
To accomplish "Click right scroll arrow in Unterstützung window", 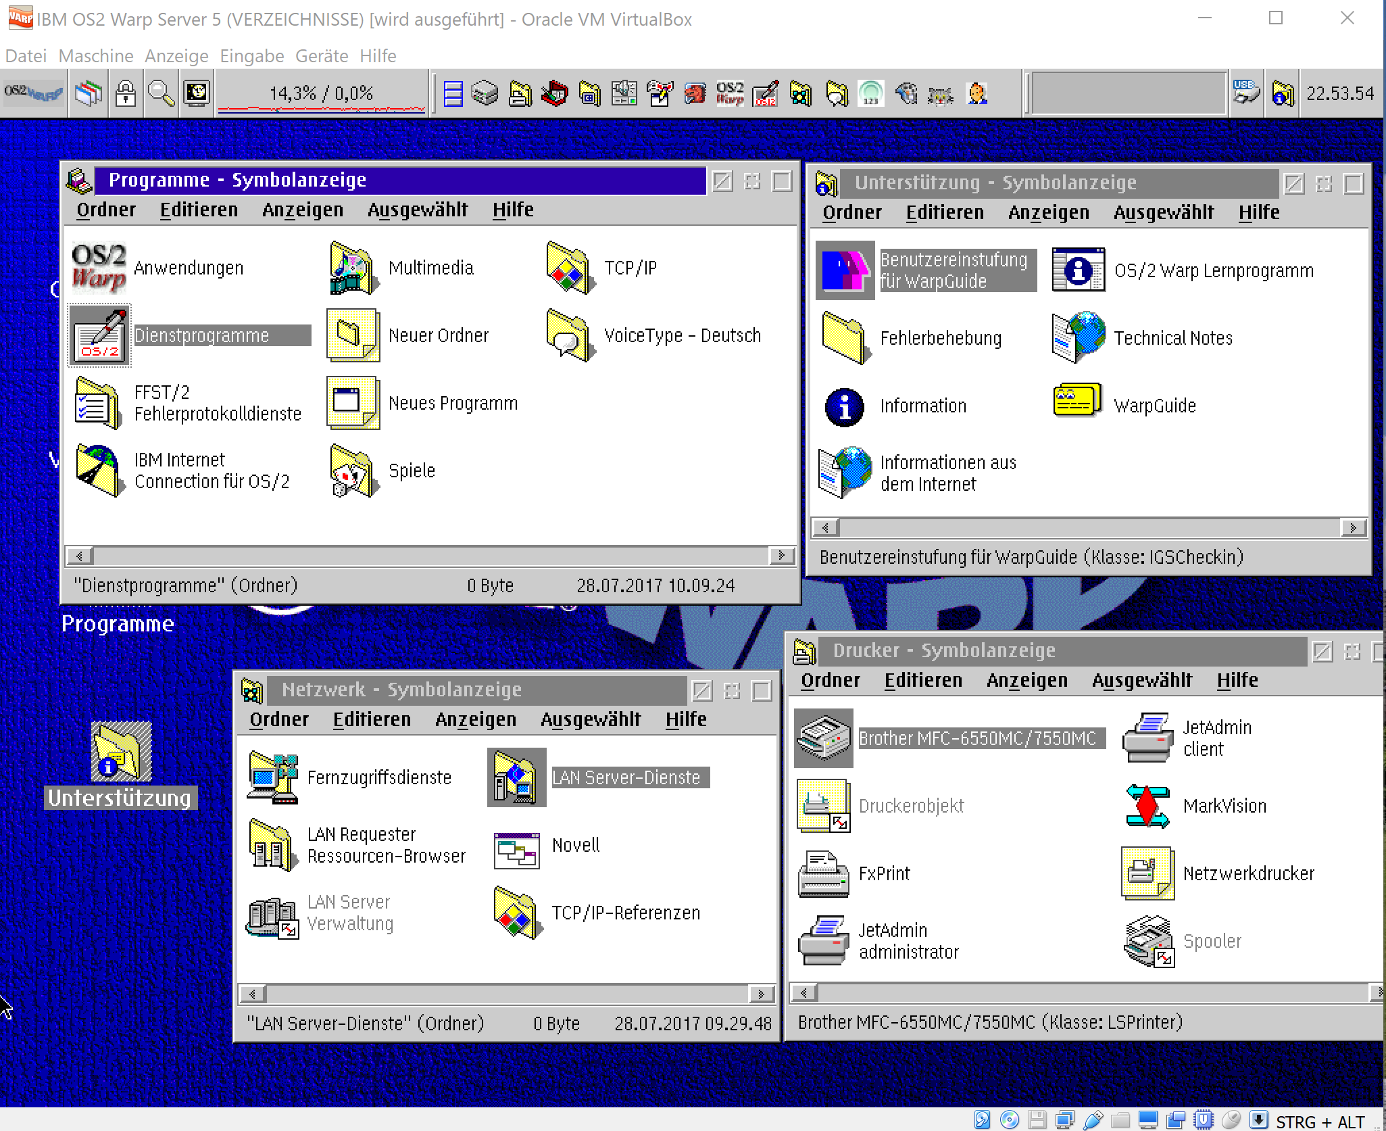I will (1354, 527).
